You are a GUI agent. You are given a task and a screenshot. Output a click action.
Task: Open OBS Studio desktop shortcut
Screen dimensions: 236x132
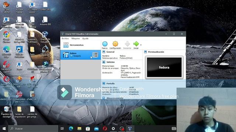[45, 51]
